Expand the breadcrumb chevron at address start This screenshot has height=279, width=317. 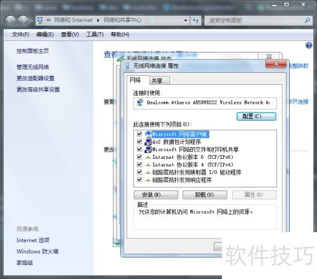(49, 20)
